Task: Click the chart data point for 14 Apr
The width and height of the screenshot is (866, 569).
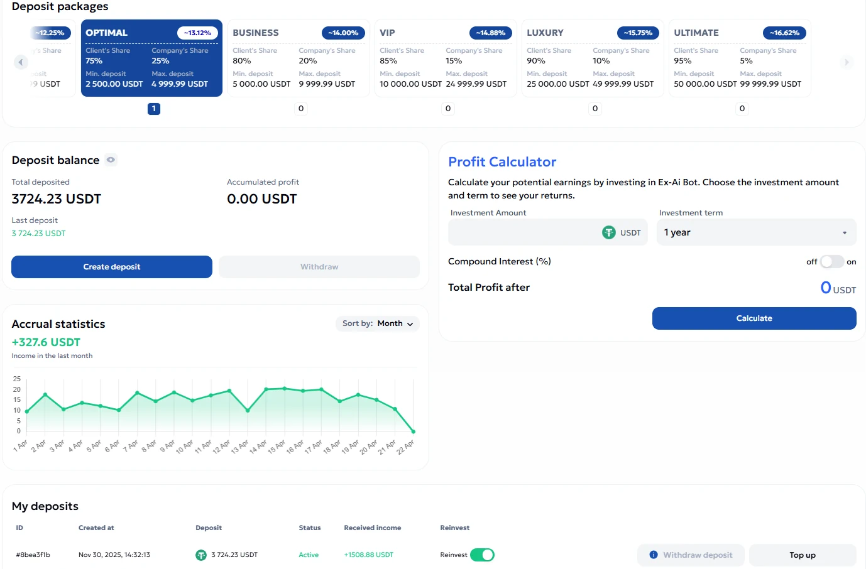Action: click(x=266, y=389)
